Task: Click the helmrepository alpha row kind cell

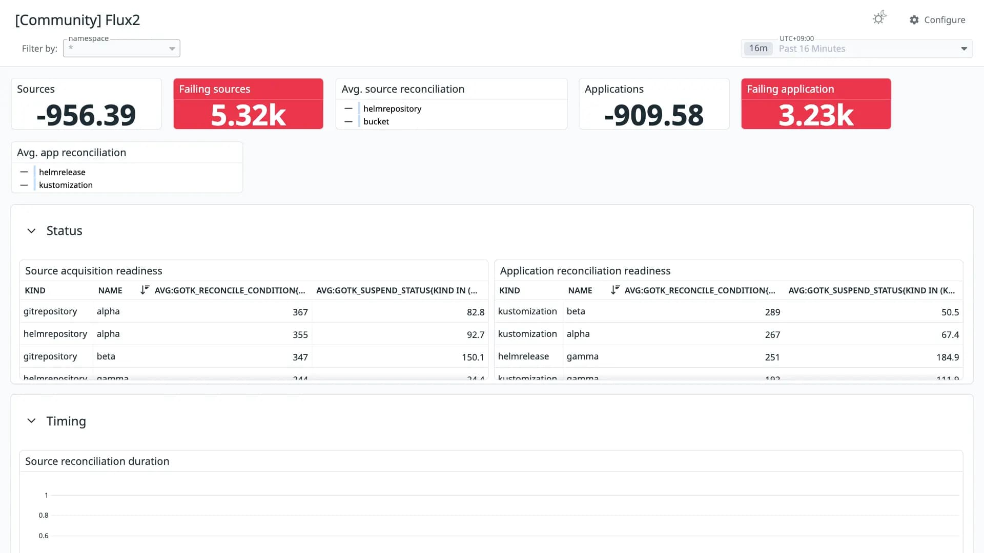Action: [55, 334]
